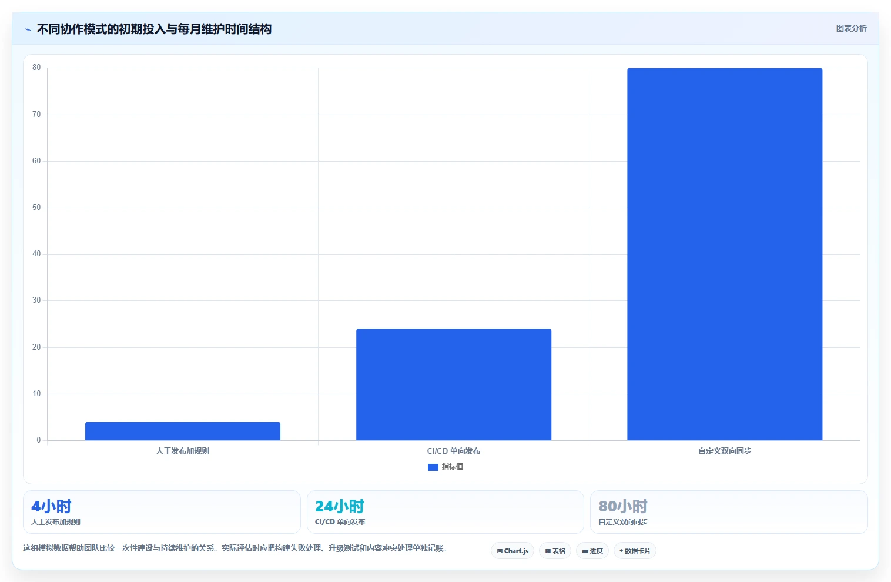Select the 自定义双向同步 bar in chart
Screen dimensions: 891x582
pyautogui.click(x=725, y=254)
